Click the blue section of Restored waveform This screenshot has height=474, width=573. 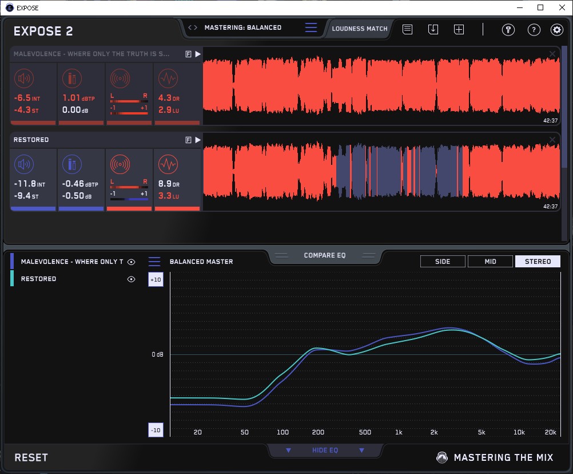pyautogui.click(x=400, y=172)
